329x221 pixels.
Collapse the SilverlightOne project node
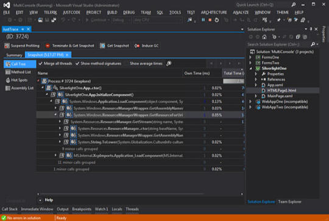click(x=250, y=68)
